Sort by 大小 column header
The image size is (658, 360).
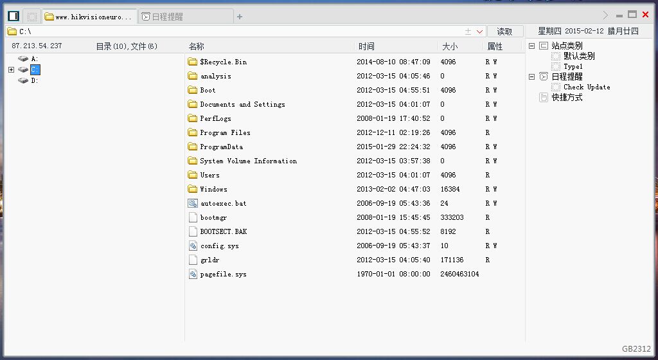coord(450,46)
